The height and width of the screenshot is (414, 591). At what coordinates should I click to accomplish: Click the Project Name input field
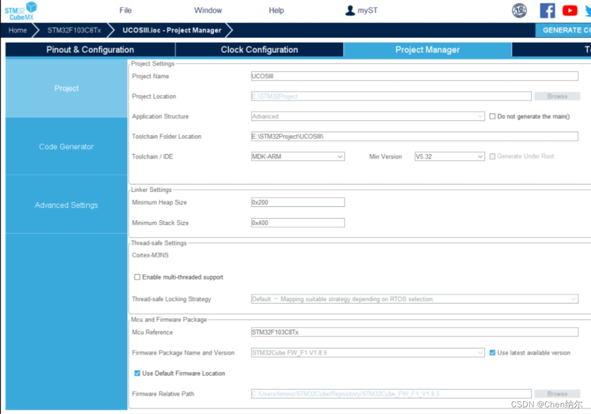point(415,76)
